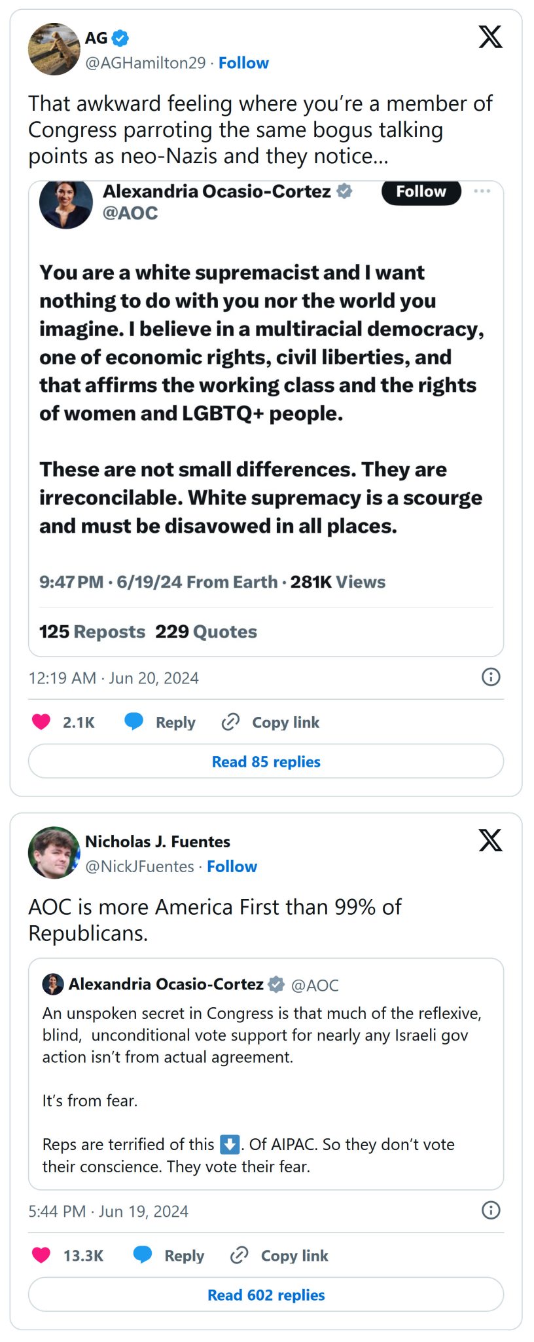The width and height of the screenshot is (534, 1342).
Task: Open AOC's avatar in the embedded screenshot
Action: pyautogui.click(x=66, y=203)
